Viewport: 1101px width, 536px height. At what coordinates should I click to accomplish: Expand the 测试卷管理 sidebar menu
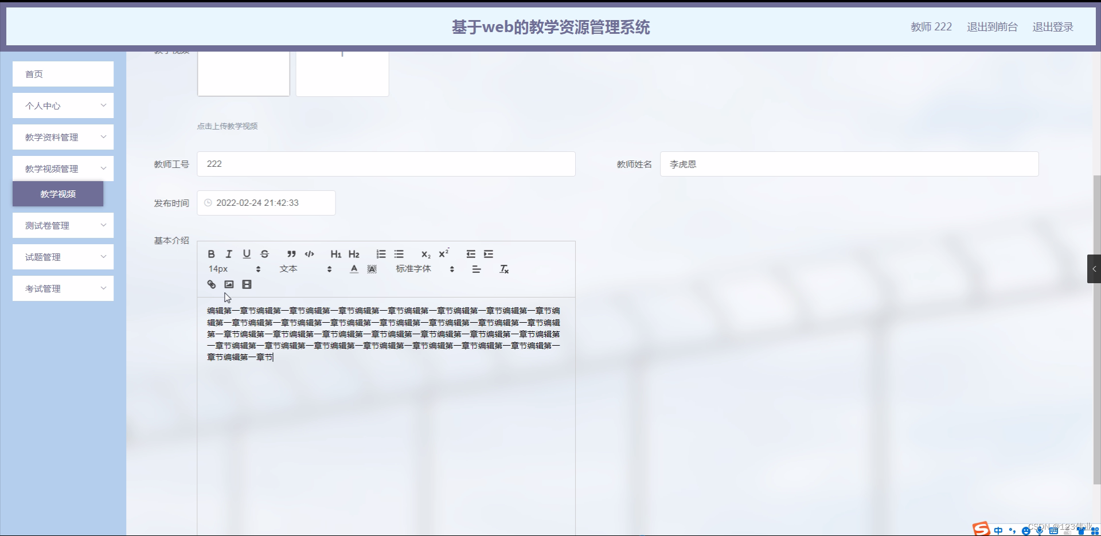[63, 225]
